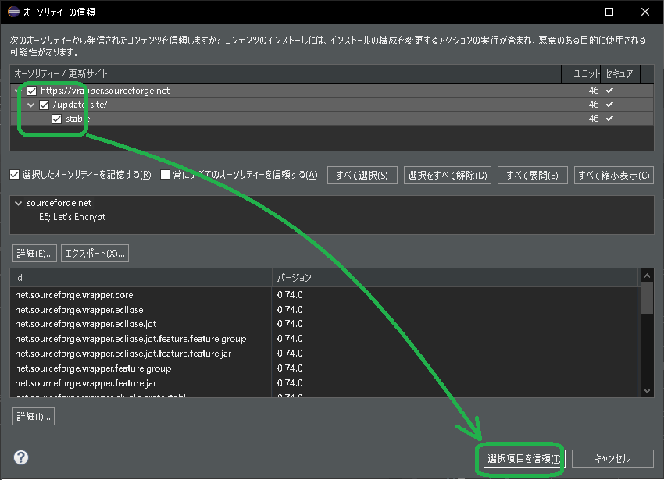Click the ユニット column header
Image resolution: width=664 pixels, height=480 pixels.
[x=581, y=74]
